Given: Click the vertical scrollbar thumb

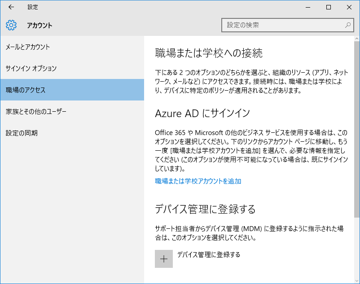Looking at the screenshot, I should (357, 129).
